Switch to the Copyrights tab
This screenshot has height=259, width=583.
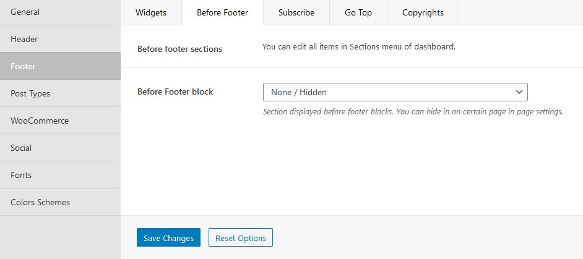coord(423,12)
